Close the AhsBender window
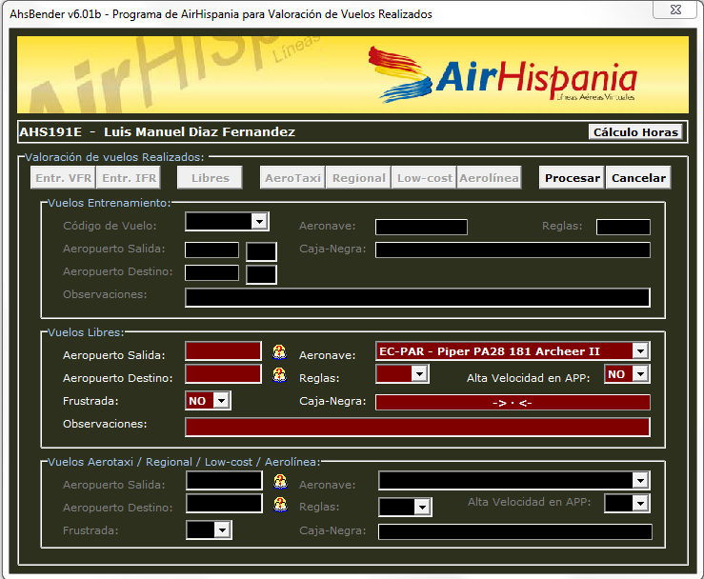704x579 pixels. [673, 10]
